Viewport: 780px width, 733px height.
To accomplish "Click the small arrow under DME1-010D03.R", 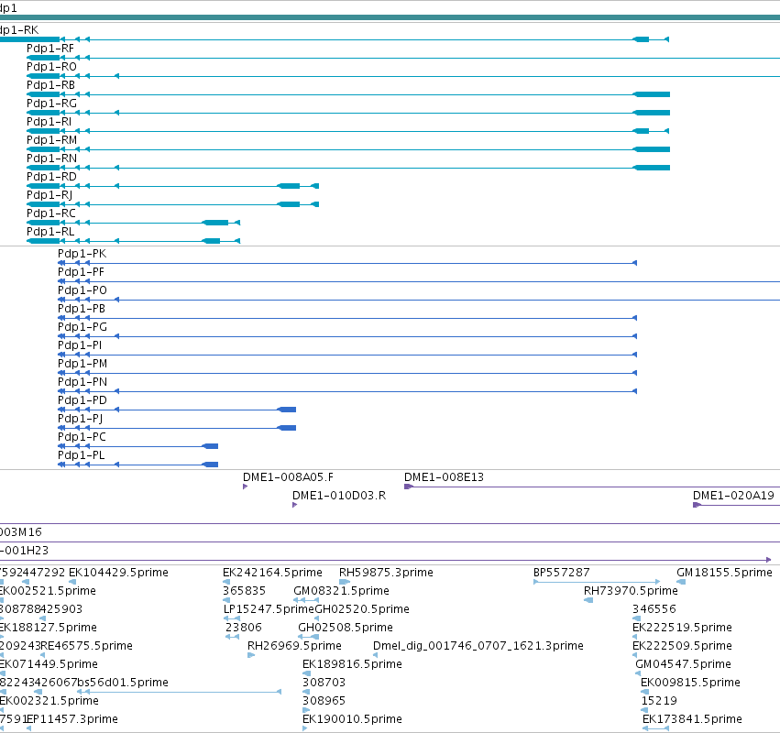I will point(295,505).
